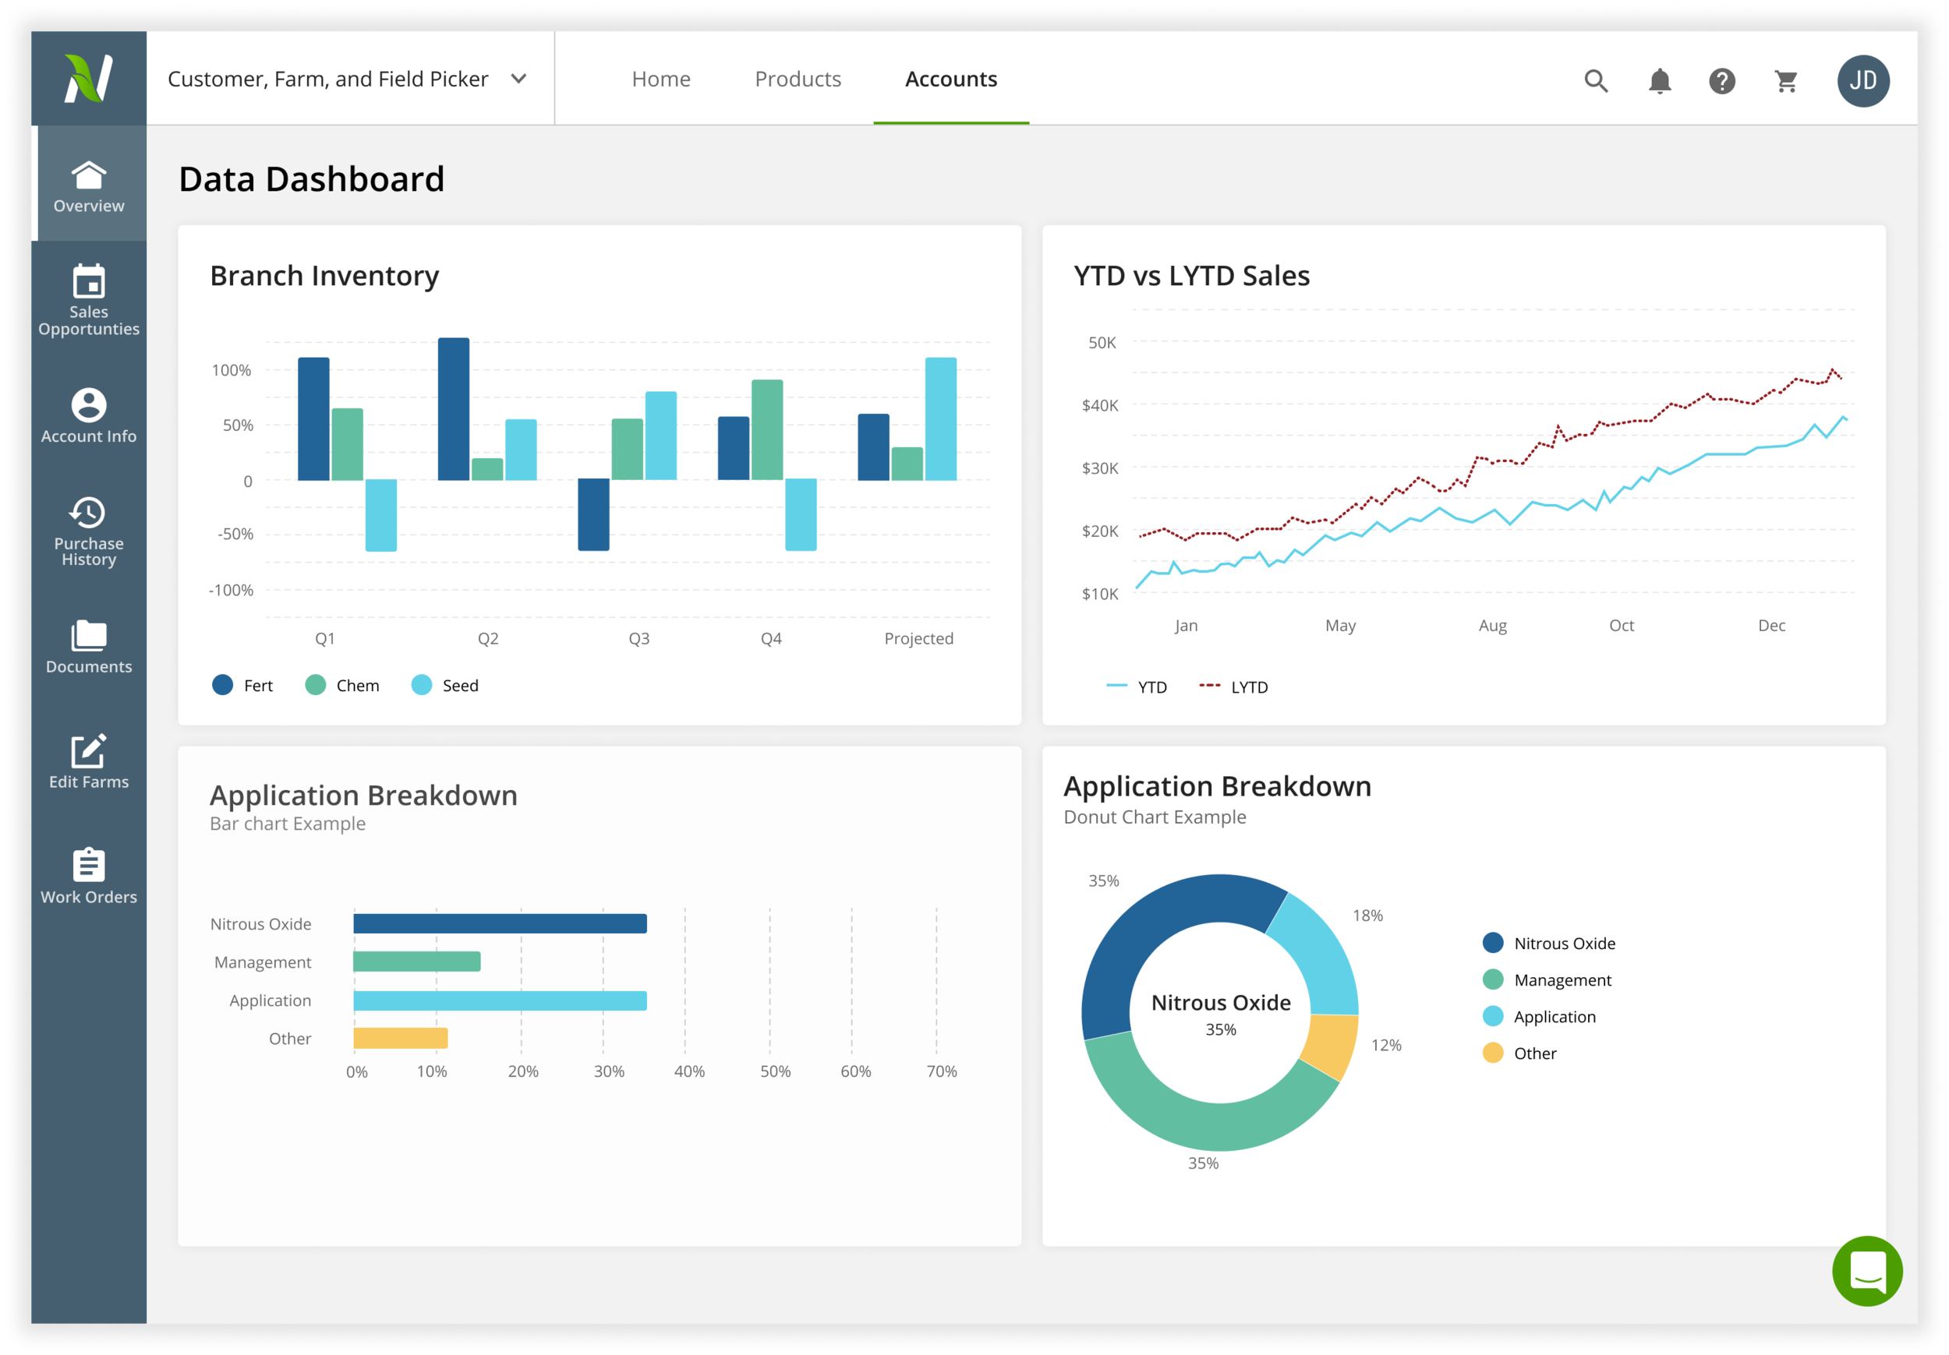Image resolution: width=1949 pixels, height=1355 pixels.
Task: Open the green chat bubble button
Action: (1866, 1270)
